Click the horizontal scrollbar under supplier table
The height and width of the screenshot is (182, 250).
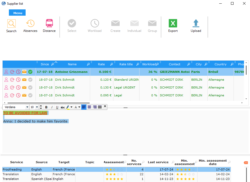point(48,103)
